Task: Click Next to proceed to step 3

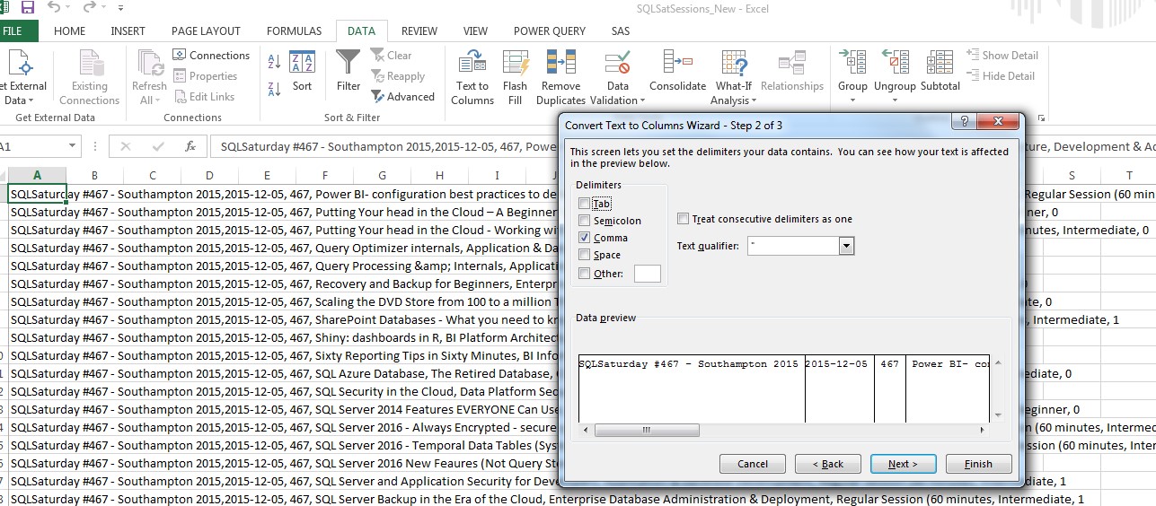Action: (x=904, y=464)
